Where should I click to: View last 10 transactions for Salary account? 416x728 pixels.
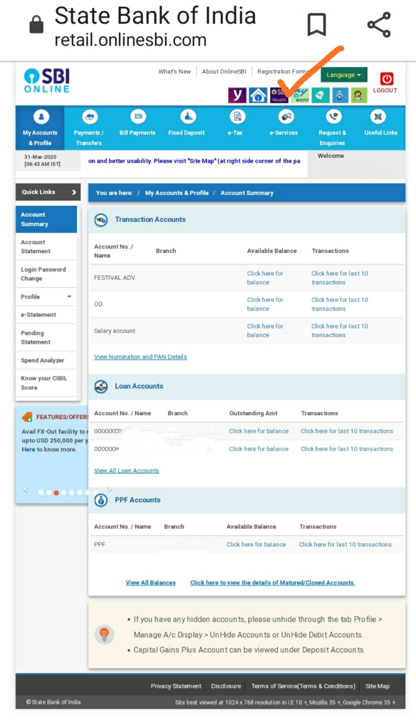[340, 330]
